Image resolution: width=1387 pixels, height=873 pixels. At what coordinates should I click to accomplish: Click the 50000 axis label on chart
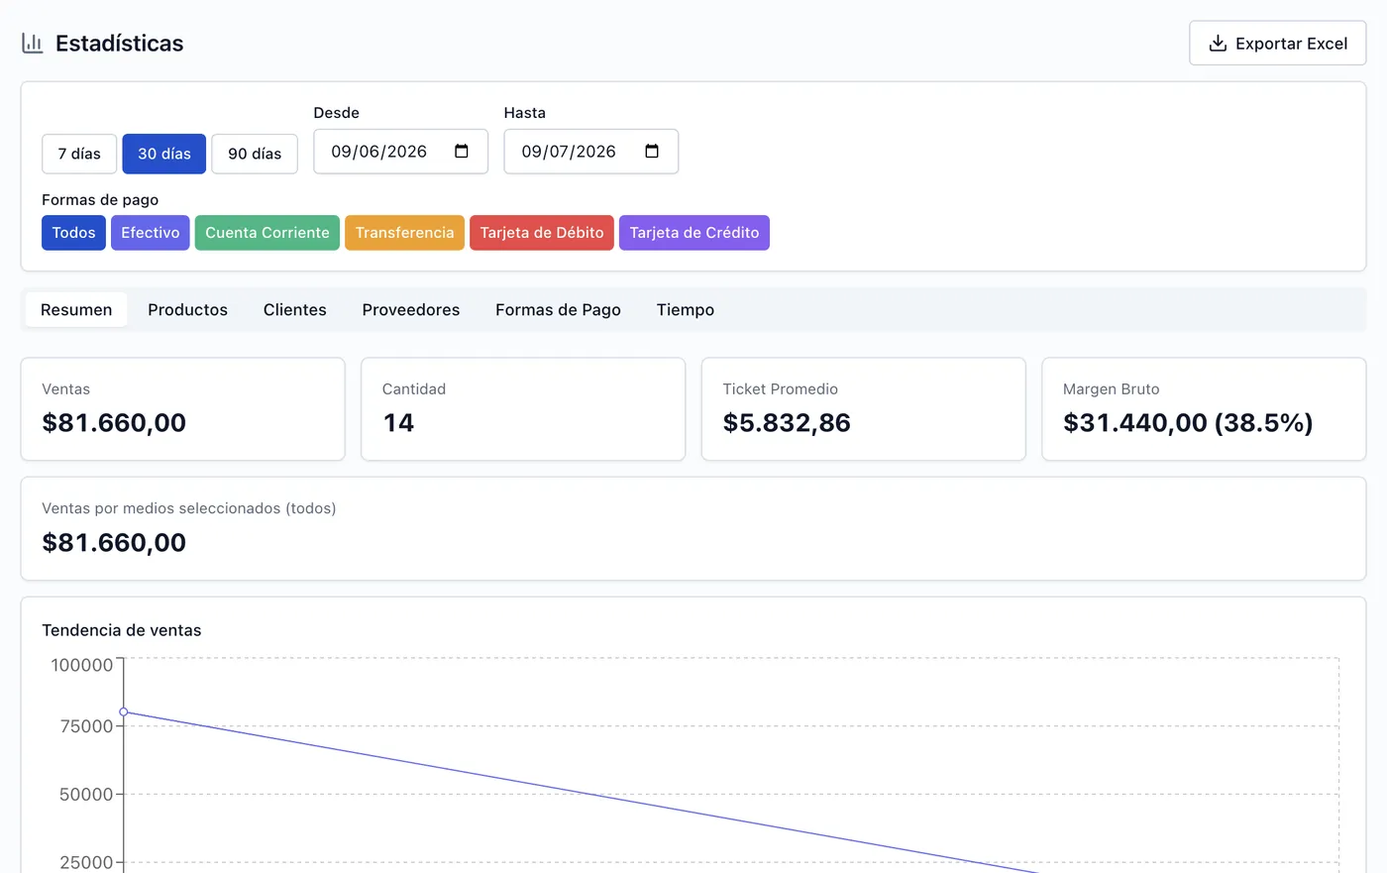[x=87, y=795]
